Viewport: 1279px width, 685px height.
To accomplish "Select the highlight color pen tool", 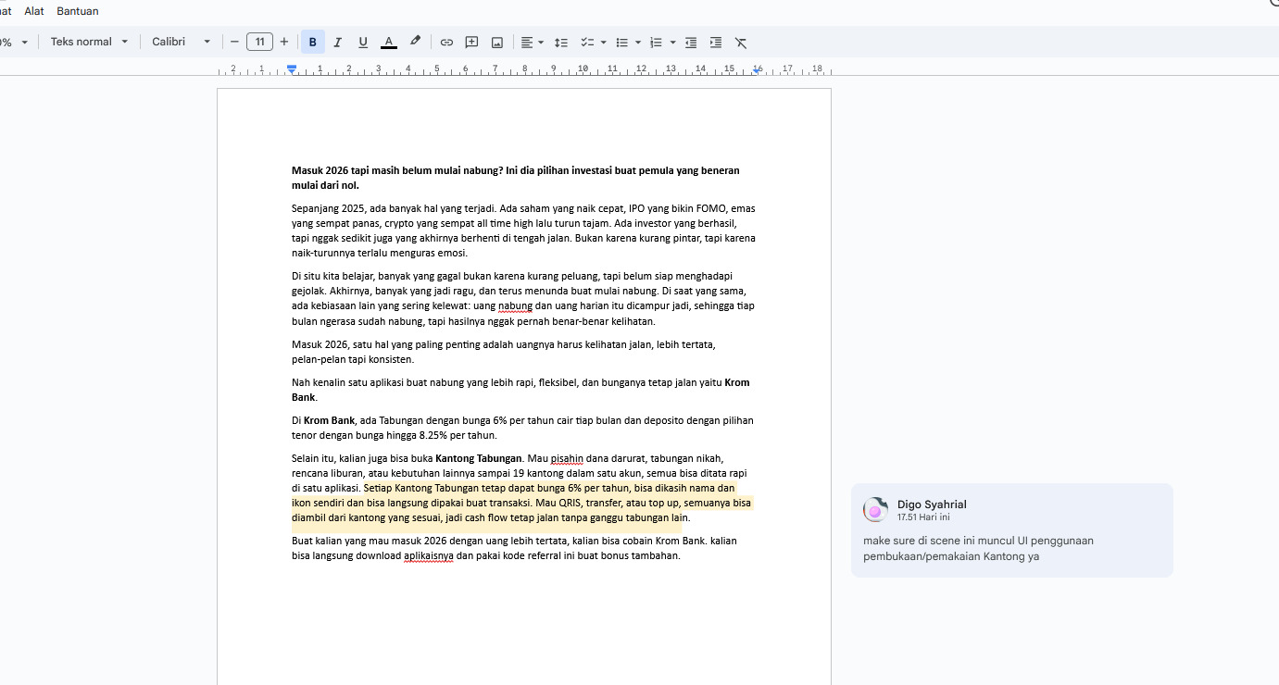I will (415, 42).
